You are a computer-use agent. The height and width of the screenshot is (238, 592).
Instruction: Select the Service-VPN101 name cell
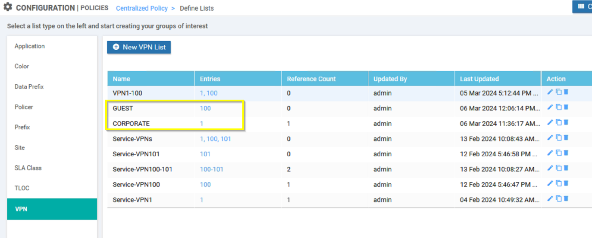tap(136, 154)
